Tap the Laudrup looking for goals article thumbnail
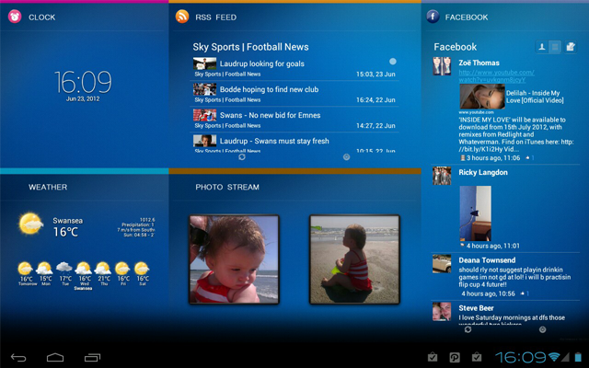Viewport: 589px width, 368px height. (x=204, y=63)
